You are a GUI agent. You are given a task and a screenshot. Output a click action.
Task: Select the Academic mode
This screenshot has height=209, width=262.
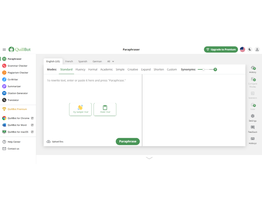[106, 69]
